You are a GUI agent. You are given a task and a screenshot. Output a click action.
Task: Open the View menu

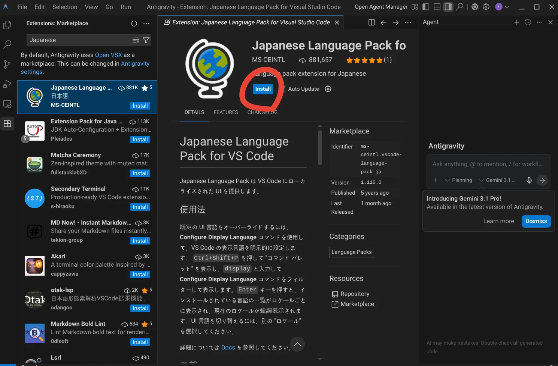(91, 7)
